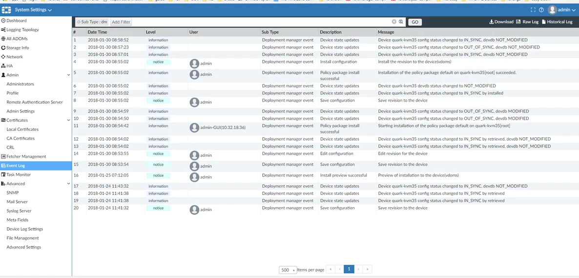Click admin avatar in row 20
The image size is (579, 278).
(x=194, y=210)
